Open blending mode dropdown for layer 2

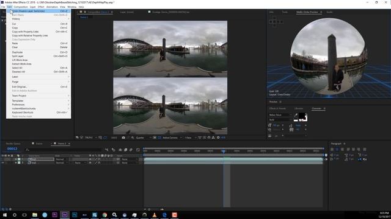coord(61,163)
